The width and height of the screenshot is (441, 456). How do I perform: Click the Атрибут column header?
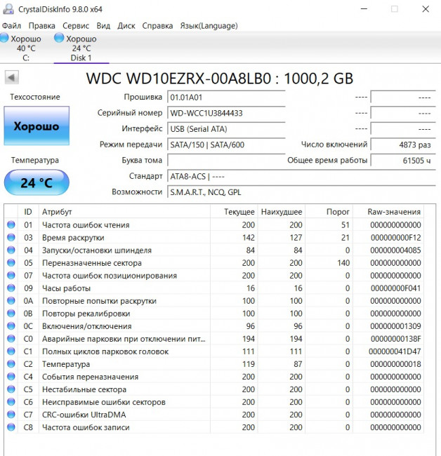[x=124, y=212]
